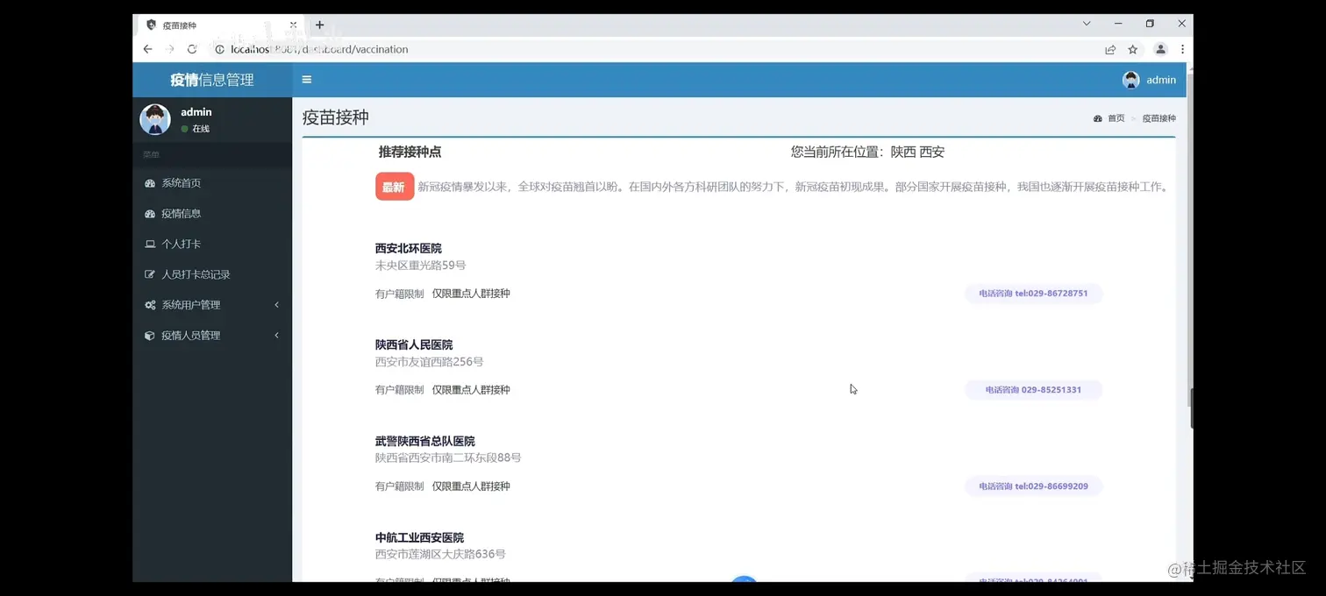The width and height of the screenshot is (1326, 596).
Task: Click the red 最新 badge
Action: [x=395, y=187]
